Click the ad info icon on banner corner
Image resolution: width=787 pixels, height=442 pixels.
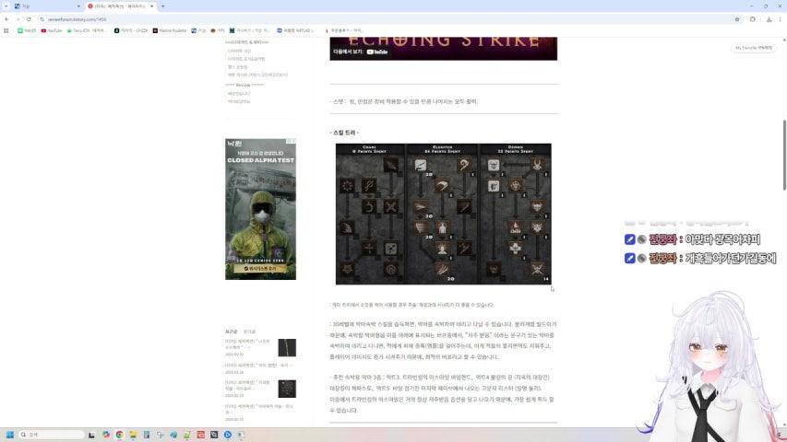pos(292,141)
